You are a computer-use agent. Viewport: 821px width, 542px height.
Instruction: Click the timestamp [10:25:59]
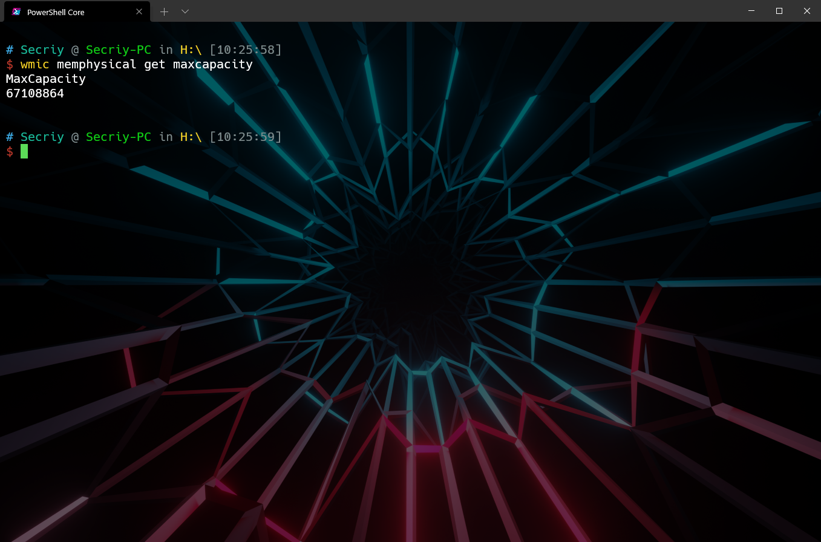click(246, 137)
